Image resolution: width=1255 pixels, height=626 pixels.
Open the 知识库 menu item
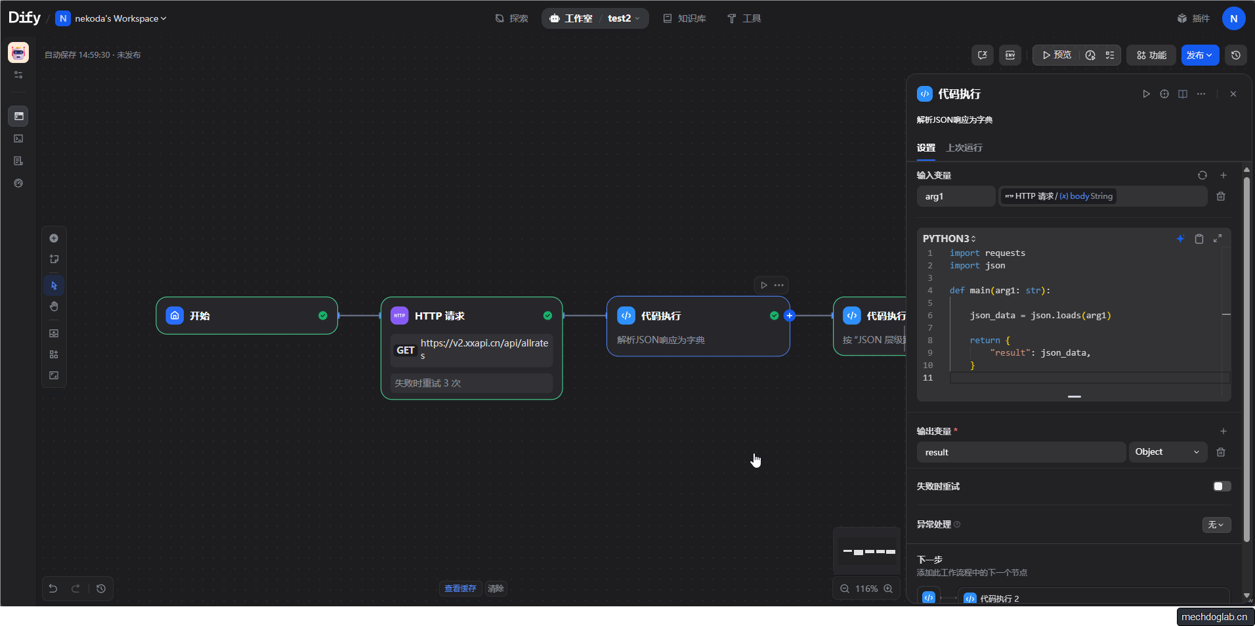(x=685, y=18)
